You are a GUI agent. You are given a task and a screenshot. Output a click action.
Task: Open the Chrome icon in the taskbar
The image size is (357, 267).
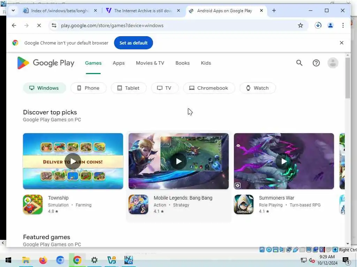[x=77, y=260]
